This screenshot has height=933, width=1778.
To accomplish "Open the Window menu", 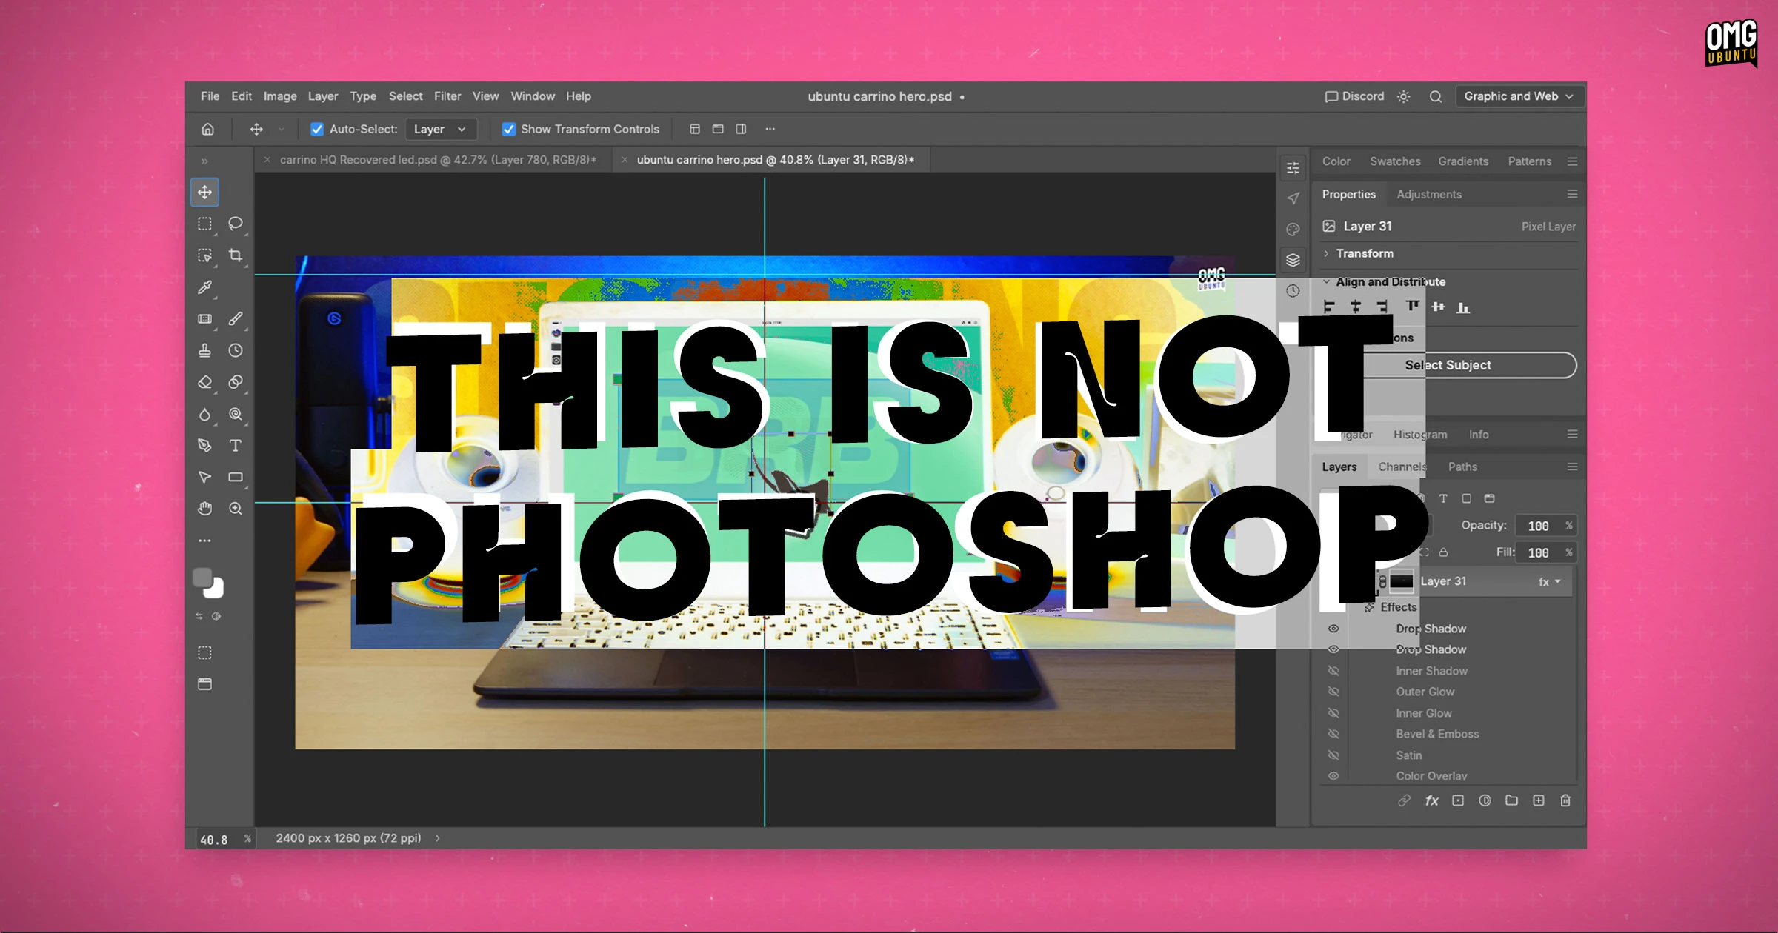I will coord(533,96).
